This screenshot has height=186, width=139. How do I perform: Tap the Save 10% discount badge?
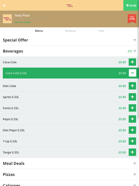[132, 19]
